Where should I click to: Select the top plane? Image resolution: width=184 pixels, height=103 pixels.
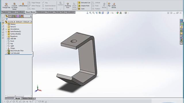[x=10, y=43]
